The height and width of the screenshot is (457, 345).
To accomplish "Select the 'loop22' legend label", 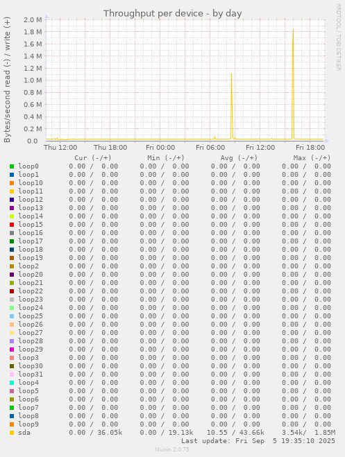I will click(31, 291).
